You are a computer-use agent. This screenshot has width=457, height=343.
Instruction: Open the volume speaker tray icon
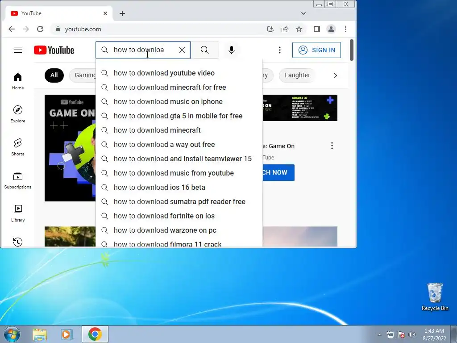point(412,335)
